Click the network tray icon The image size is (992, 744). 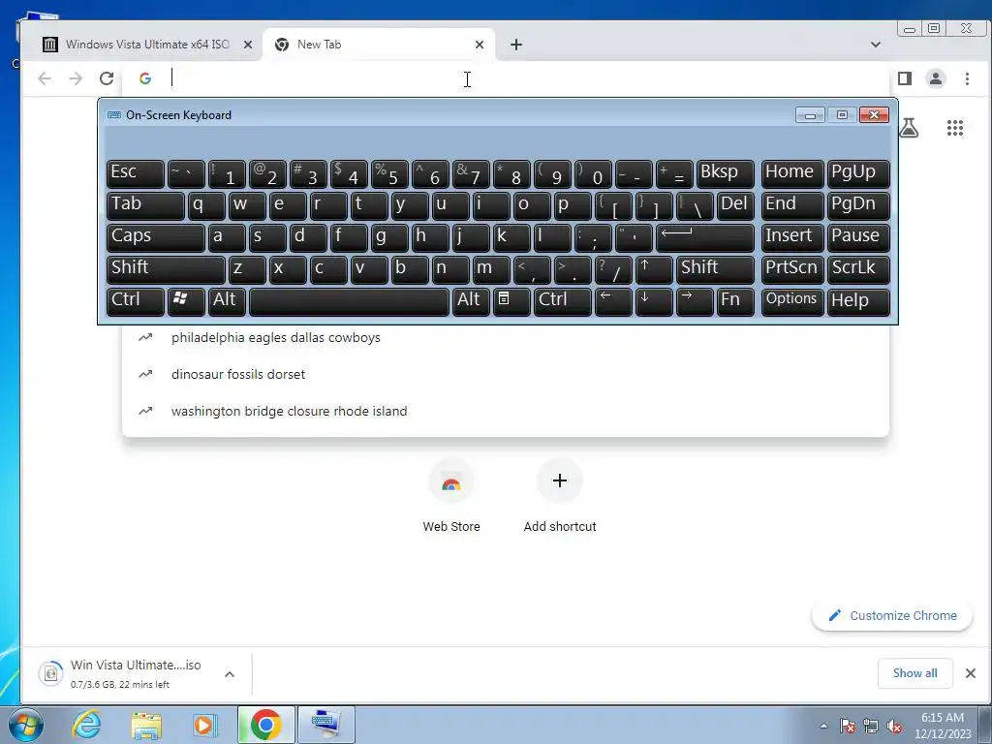(871, 727)
